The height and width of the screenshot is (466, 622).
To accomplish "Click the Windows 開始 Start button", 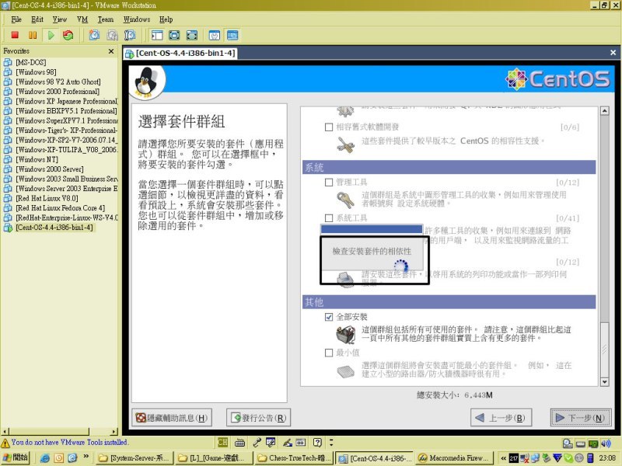I will (x=16, y=457).
